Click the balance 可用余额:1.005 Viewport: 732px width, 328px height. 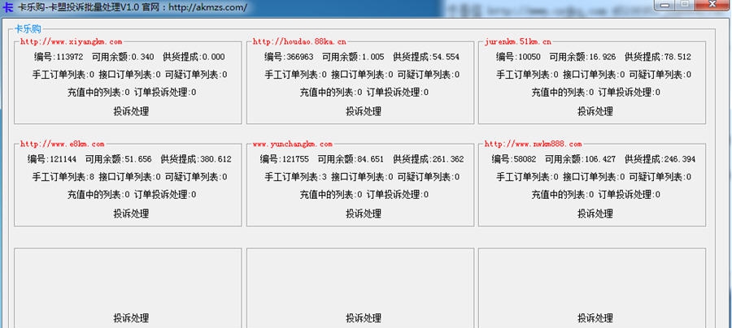tap(353, 57)
